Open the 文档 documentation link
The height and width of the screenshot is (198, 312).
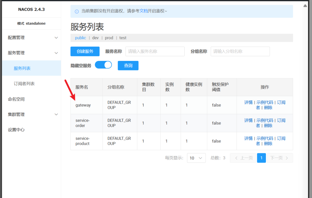[x=144, y=11]
